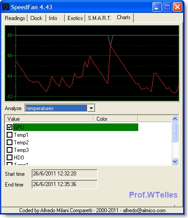Screen dimensions: 188x218
Task: Click the 42 axis label on chart
Action: tap(10, 96)
